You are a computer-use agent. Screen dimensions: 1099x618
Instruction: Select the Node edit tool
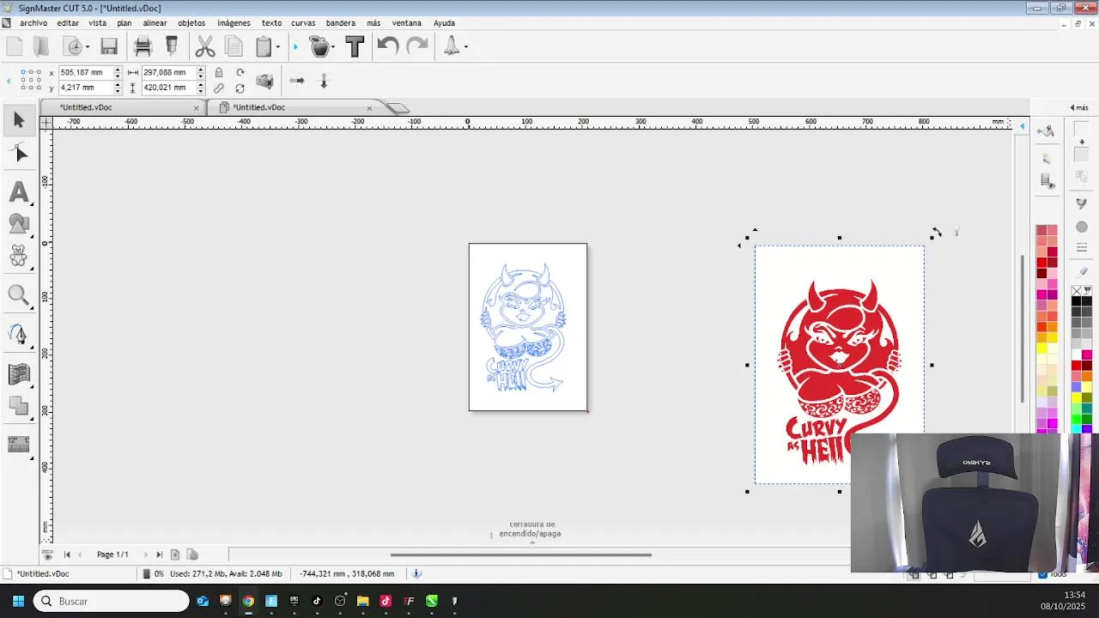19,153
